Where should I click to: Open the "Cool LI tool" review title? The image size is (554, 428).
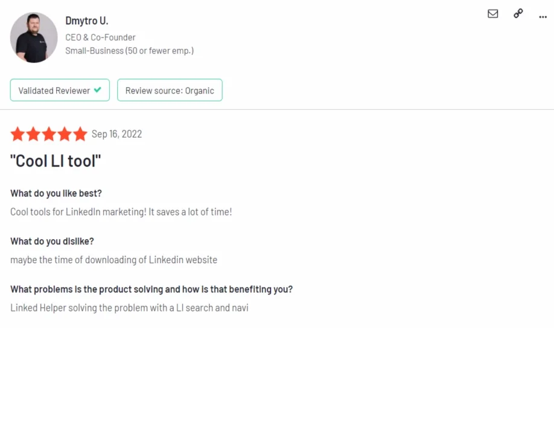tap(56, 161)
